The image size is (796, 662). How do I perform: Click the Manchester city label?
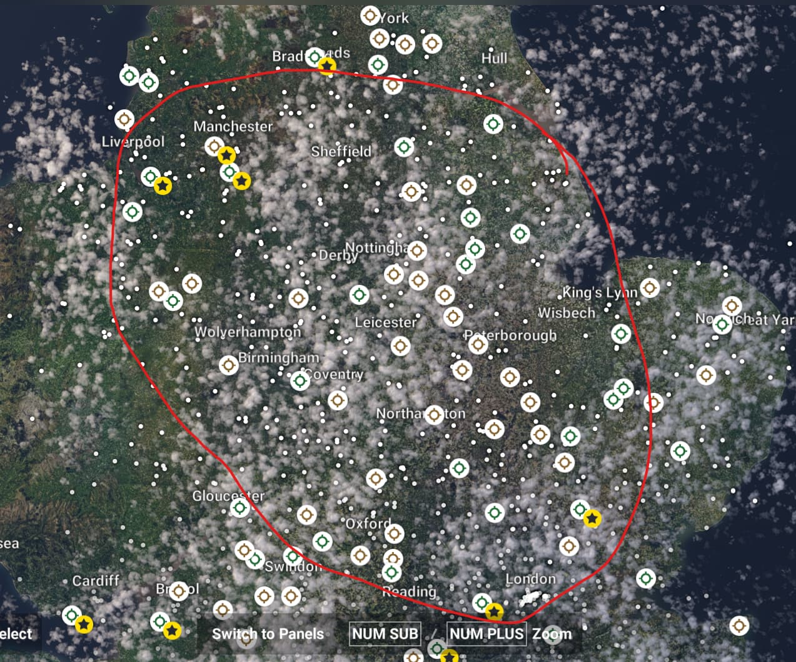click(233, 126)
